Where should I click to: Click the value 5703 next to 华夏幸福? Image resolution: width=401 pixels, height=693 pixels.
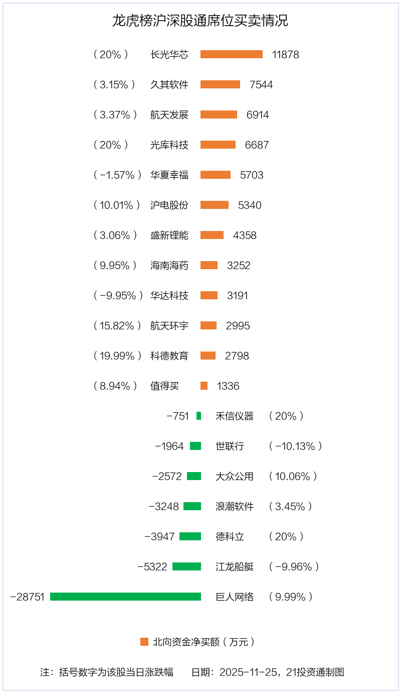click(x=252, y=175)
